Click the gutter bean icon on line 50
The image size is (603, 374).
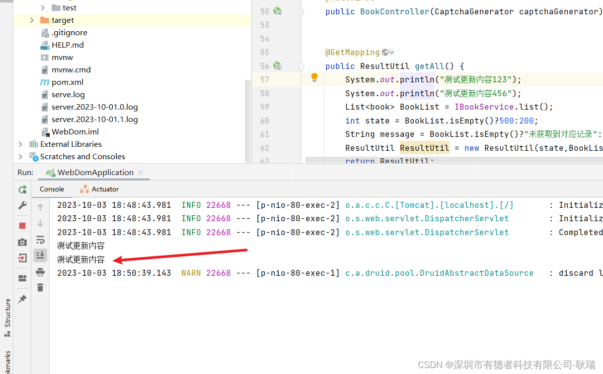pyautogui.click(x=277, y=11)
